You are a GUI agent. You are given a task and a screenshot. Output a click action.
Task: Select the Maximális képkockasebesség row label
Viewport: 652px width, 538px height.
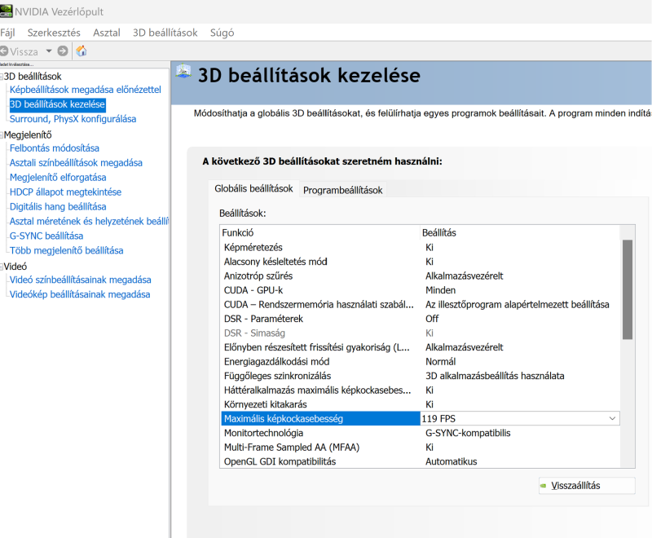(320, 419)
